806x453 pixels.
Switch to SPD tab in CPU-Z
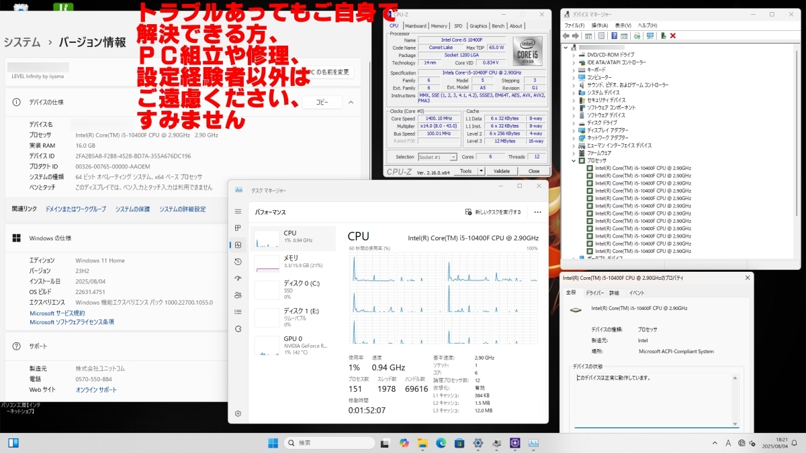click(x=458, y=26)
